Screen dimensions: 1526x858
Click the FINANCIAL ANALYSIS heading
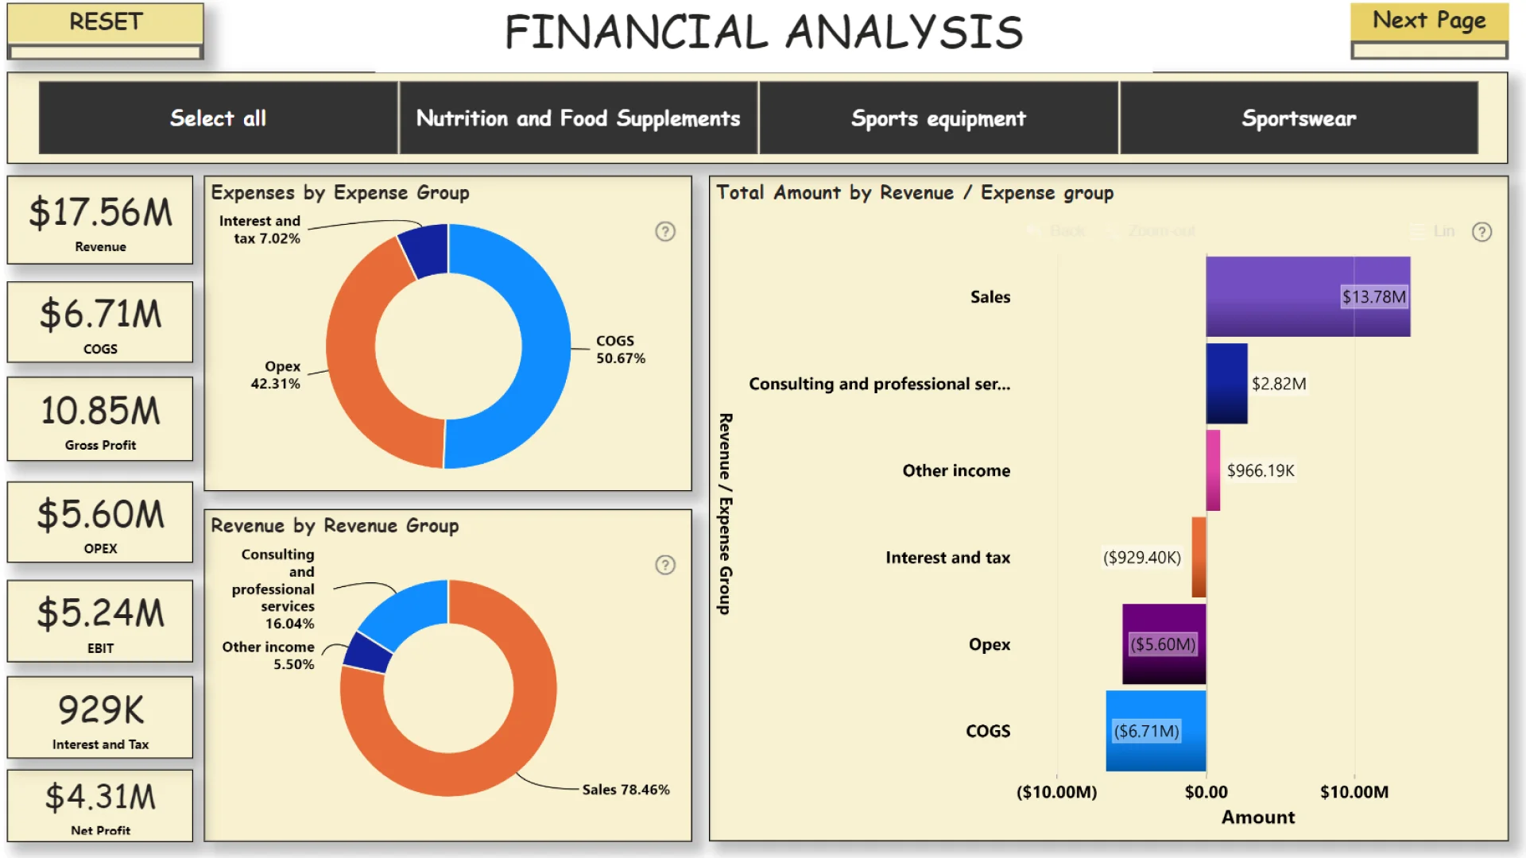[x=764, y=32]
